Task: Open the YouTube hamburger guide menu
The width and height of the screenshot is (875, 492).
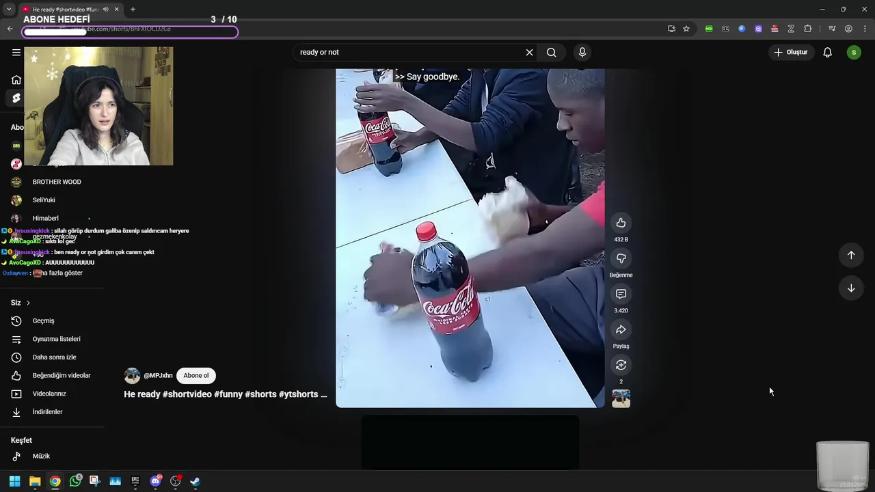Action: click(16, 52)
